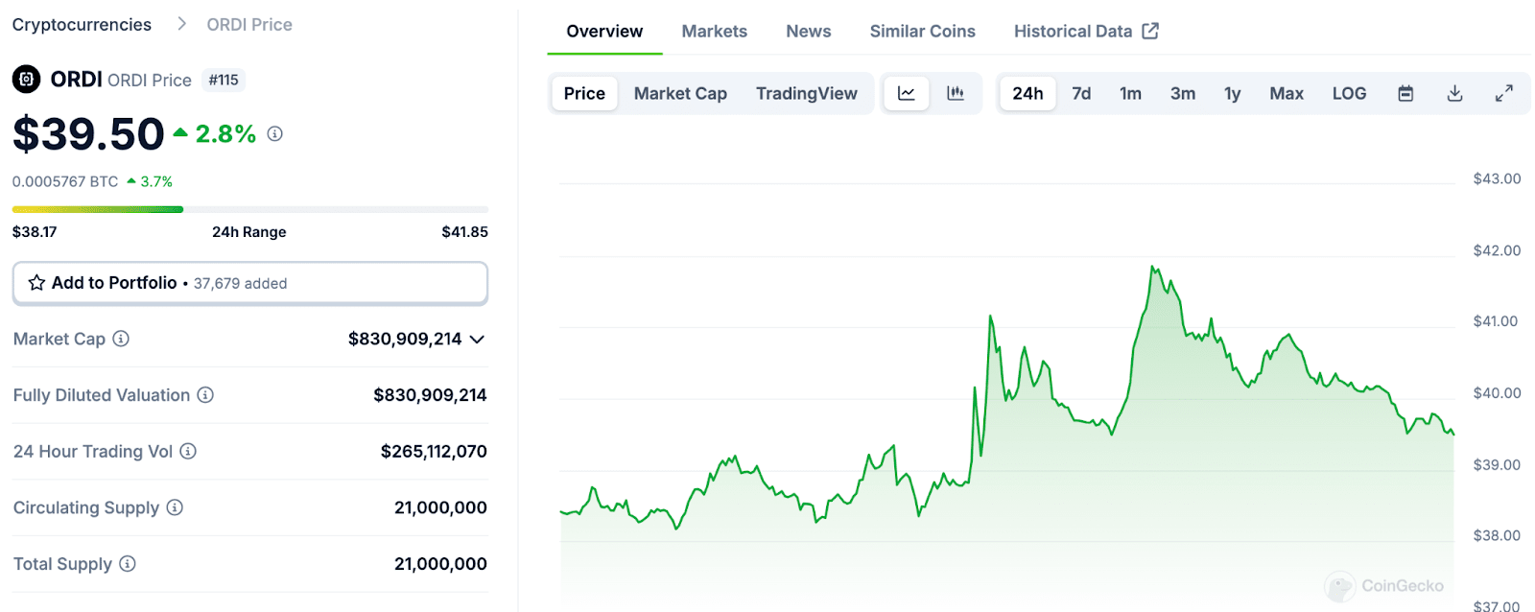Expand chart to fullscreen
The image size is (1535, 612).
click(x=1503, y=93)
